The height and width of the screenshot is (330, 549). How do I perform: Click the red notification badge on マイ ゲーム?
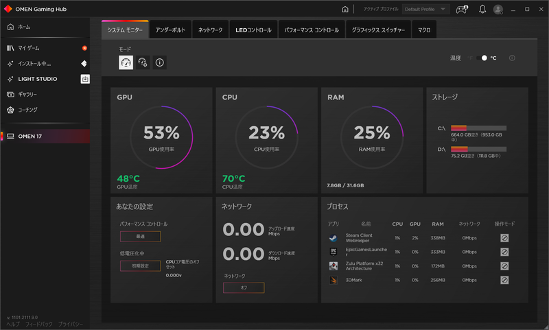(84, 48)
